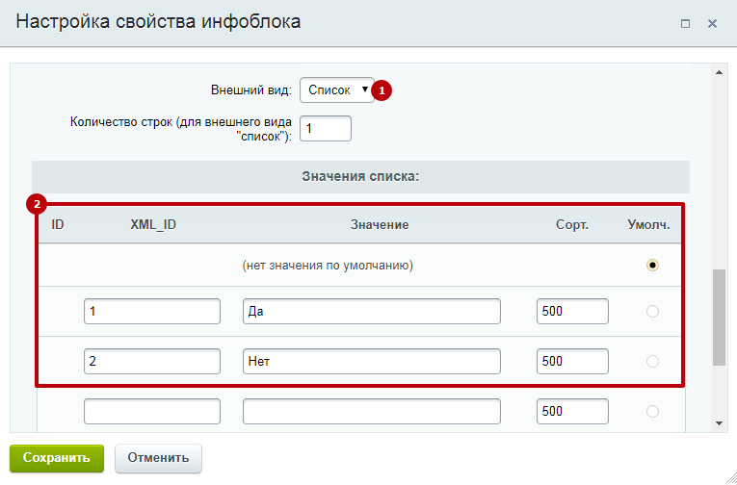Click the scrollbar down arrow
The height and width of the screenshot is (485, 737).
719,423
